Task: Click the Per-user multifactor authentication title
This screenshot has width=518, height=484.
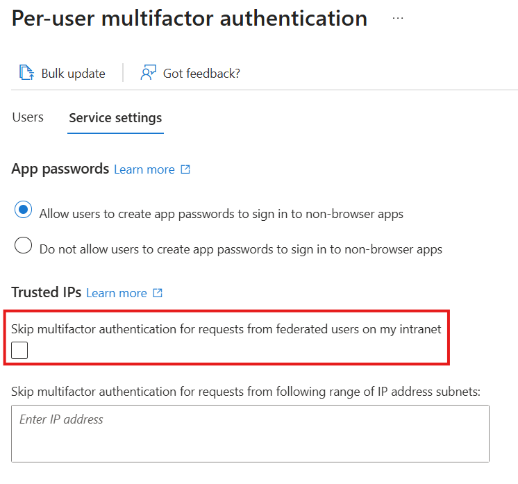Action: click(x=190, y=19)
